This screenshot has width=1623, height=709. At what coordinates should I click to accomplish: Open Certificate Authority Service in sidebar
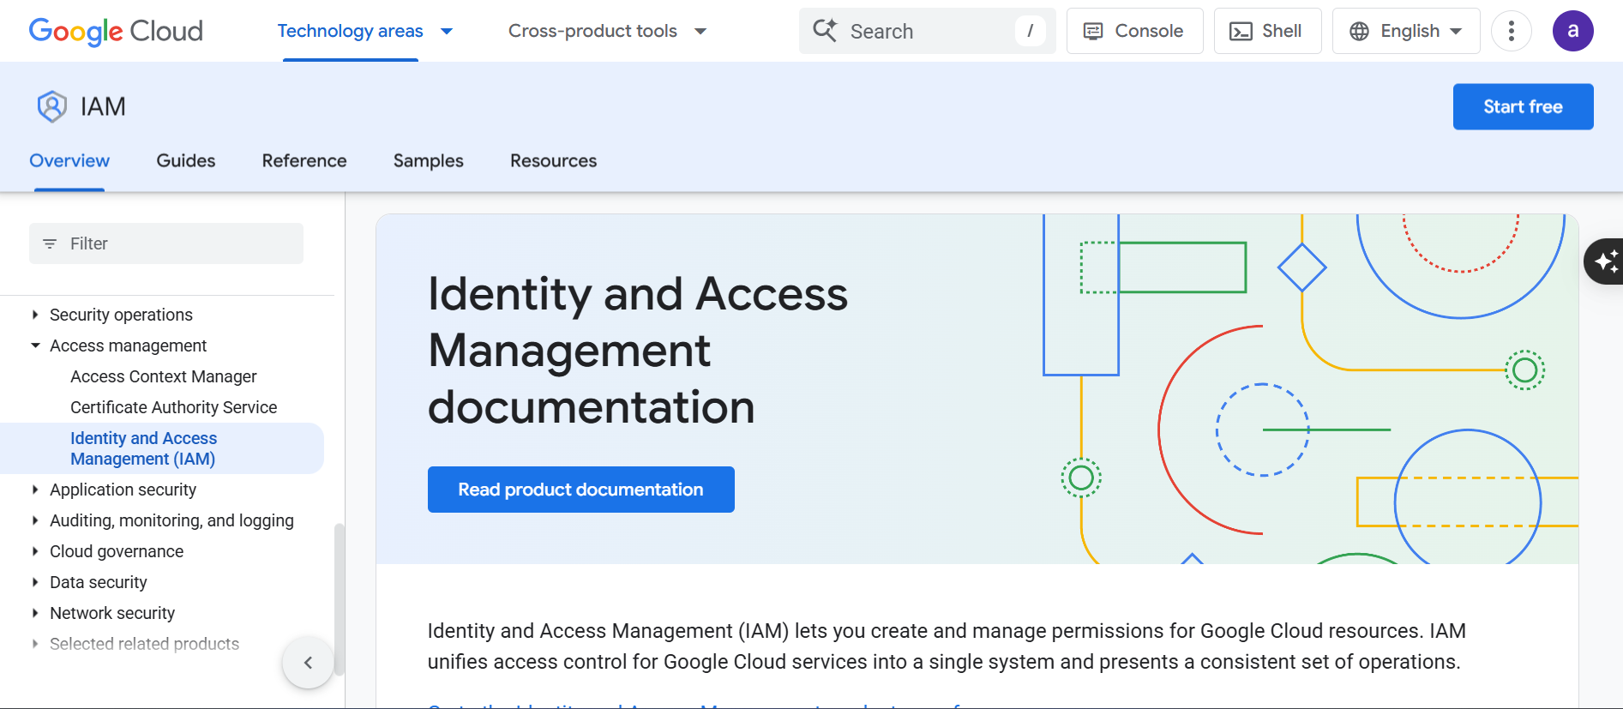click(174, 407)
